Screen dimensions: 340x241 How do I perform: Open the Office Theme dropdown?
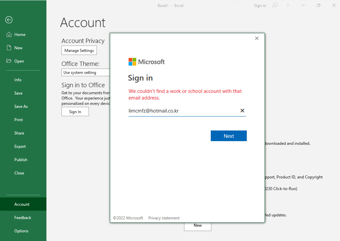(x=86, y=73)
